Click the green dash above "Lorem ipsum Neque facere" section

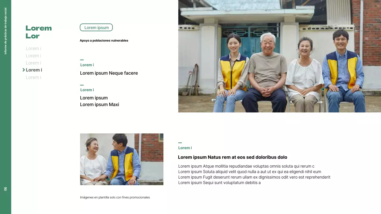(x=82, y=60)
